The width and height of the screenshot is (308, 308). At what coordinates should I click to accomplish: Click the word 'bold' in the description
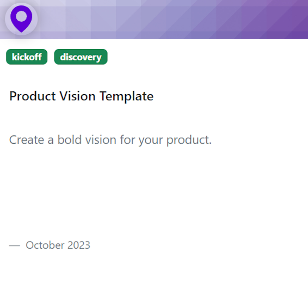(x=69, y=140)
